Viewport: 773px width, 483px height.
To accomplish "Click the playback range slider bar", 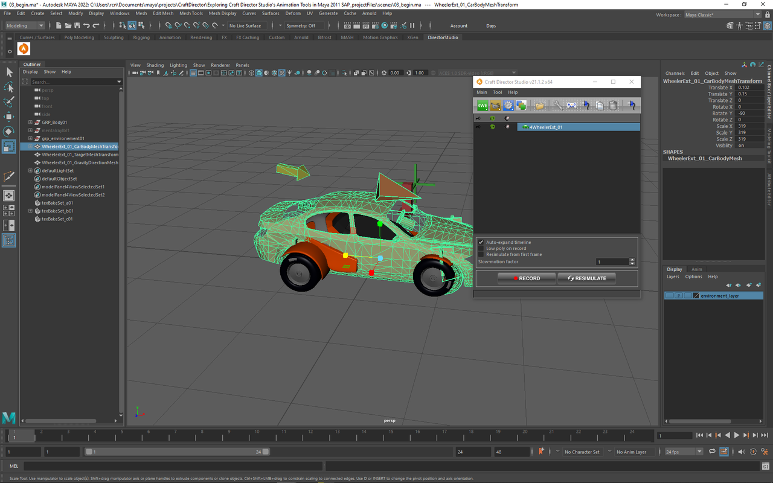I will [x=177, y=452].
